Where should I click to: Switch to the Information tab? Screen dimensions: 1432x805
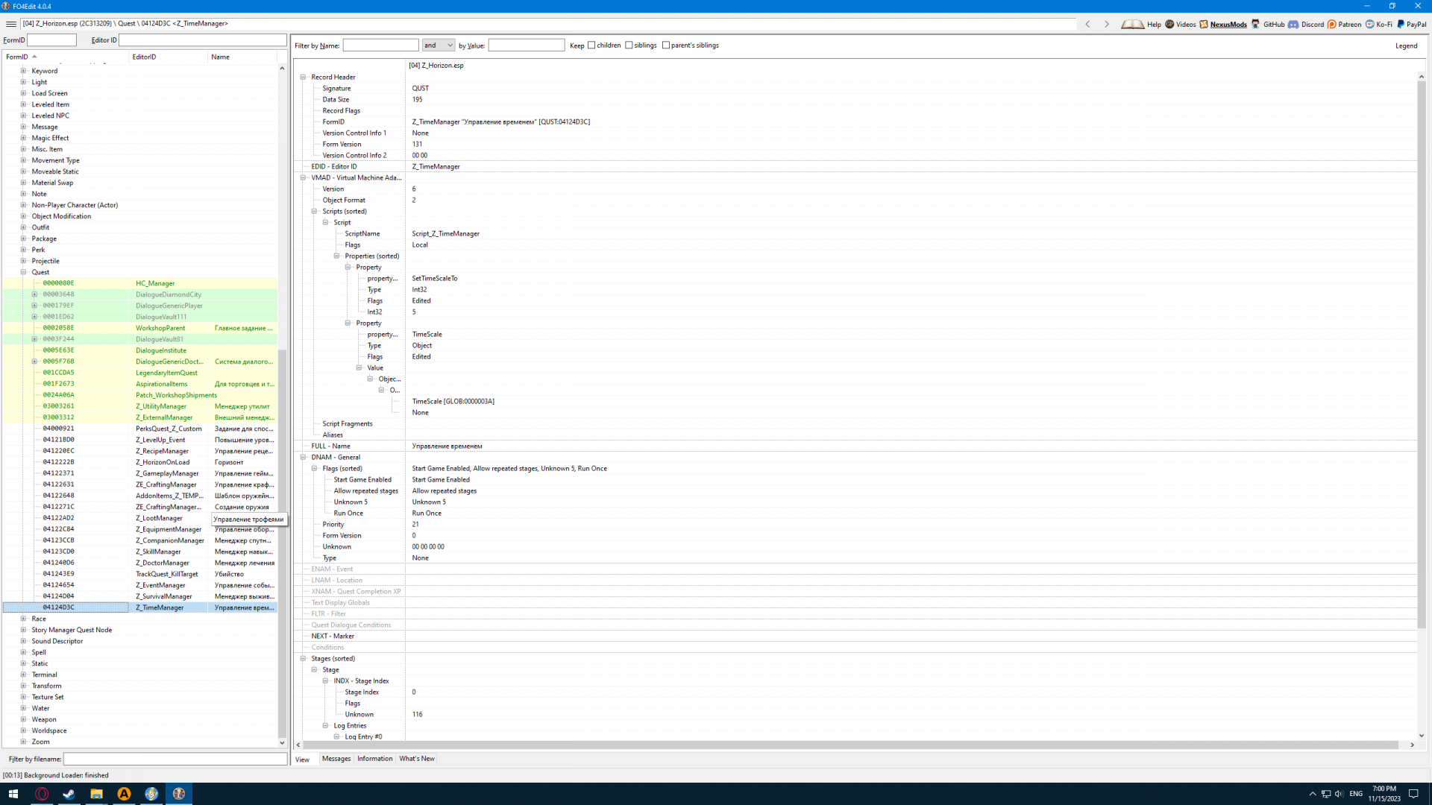pyautogui.click(x=374, y=759)
